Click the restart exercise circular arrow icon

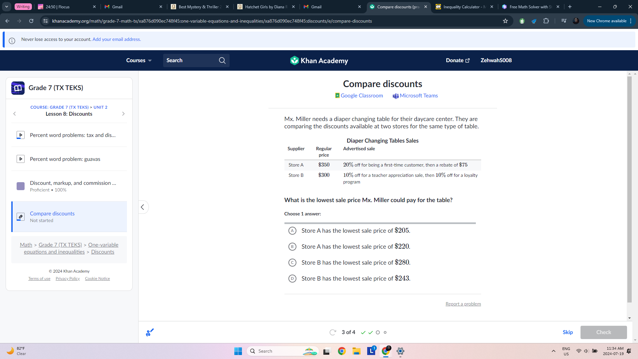[x=333, y=332]
